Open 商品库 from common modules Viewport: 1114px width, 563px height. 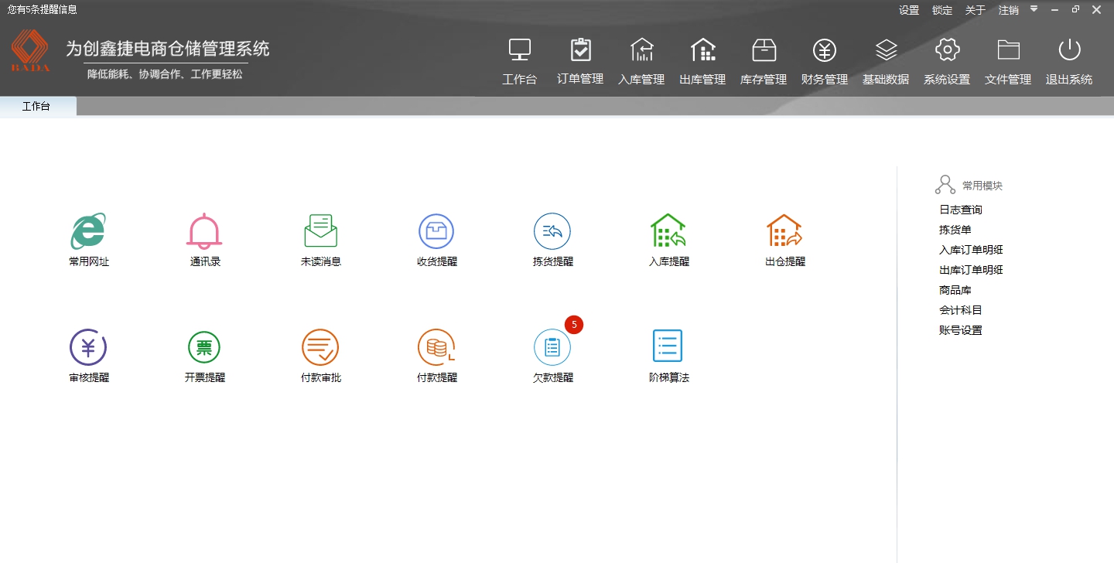955,289
